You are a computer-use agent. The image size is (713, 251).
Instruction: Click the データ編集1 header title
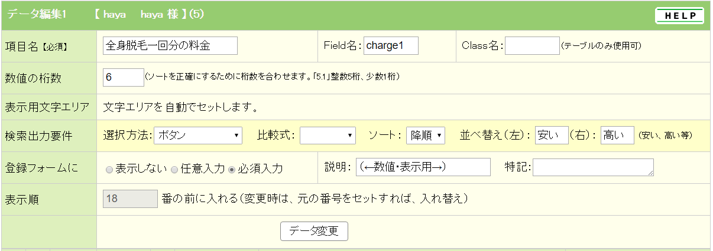pyautogui.click(x=37, y=15)
